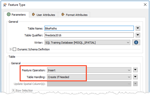150x101 pixels.
Task: Expand the Row Selection section
Action: (x=13, y=90)
